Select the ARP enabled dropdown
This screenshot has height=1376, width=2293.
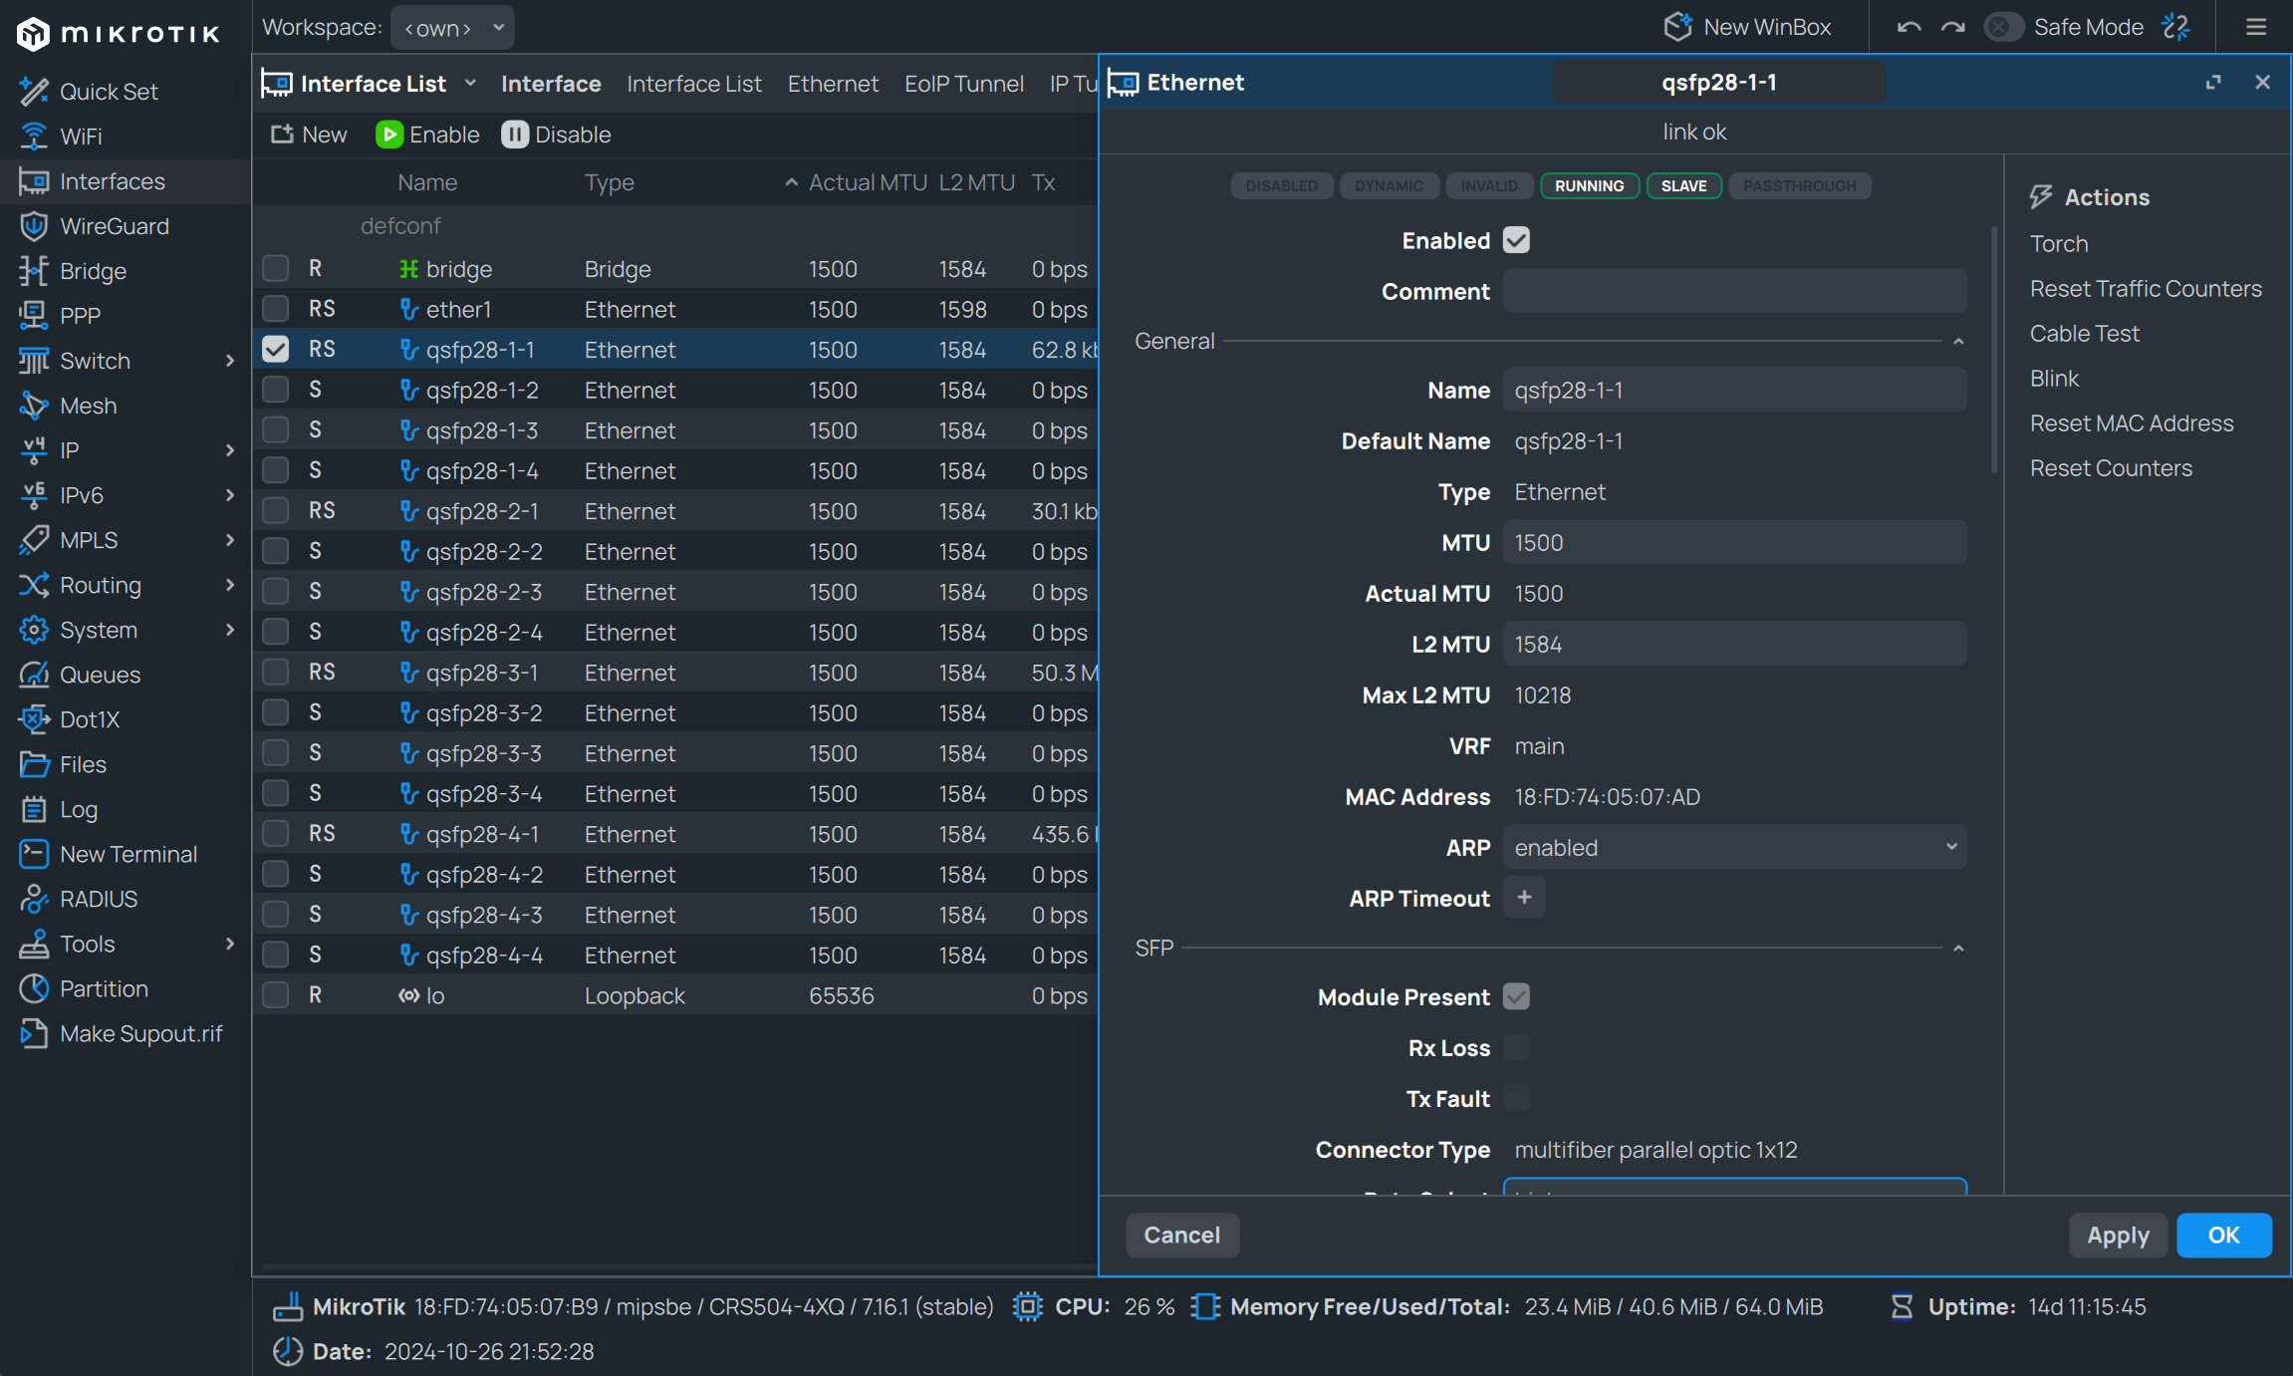click(1731, 847)
